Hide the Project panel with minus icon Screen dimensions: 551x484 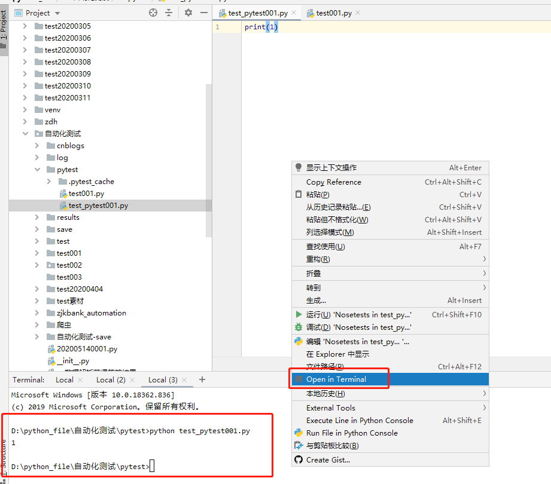tap(203, 13)
